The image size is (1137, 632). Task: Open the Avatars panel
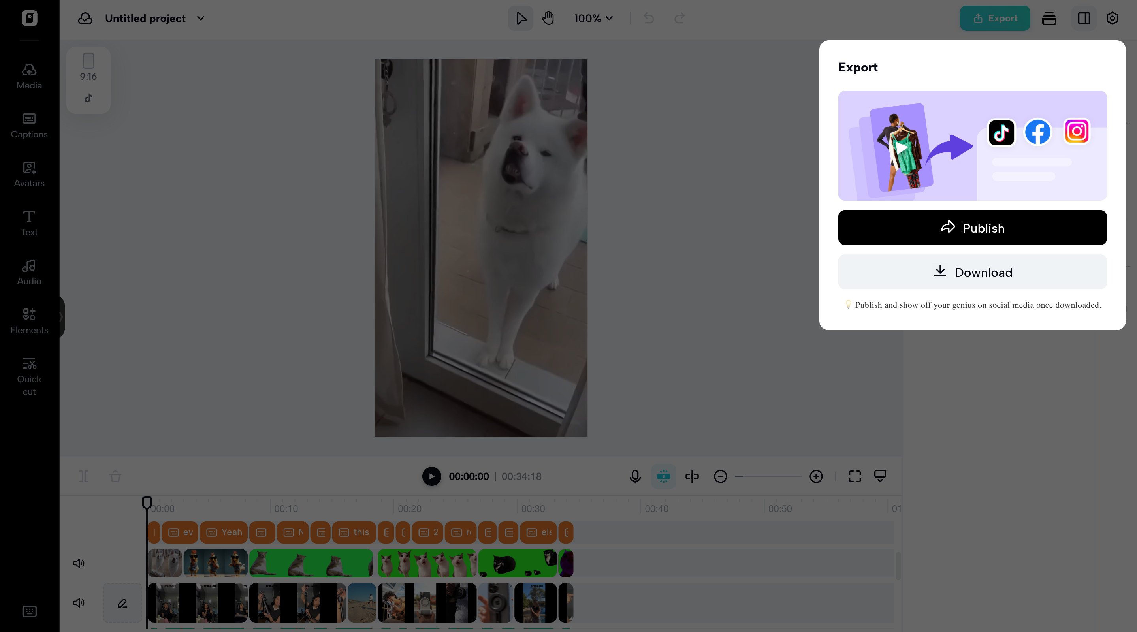[x=29, y=174]
